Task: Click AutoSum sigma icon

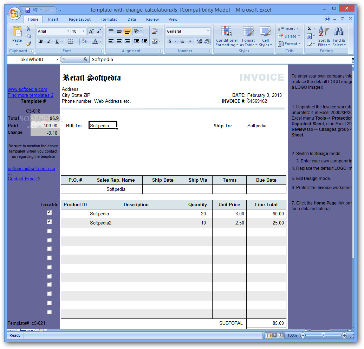Action: [x=309, y=28]
